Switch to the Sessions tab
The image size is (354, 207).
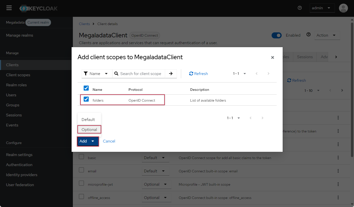(305, 57)
